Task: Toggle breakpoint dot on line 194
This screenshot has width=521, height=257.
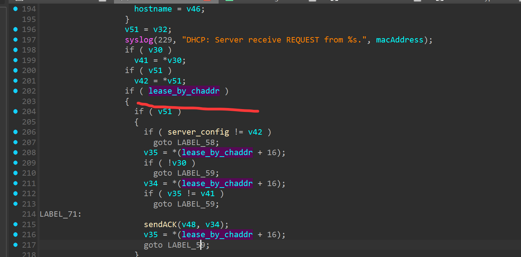Action: pyautogui.click(x=15, y=9)
